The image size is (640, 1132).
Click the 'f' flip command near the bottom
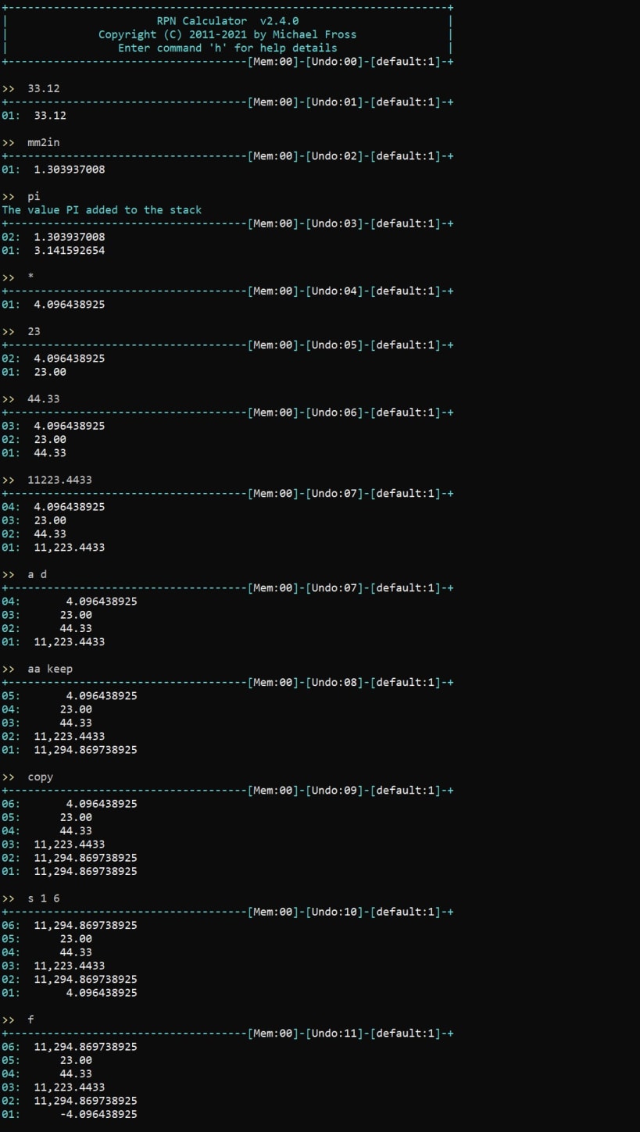(30, 1020)
